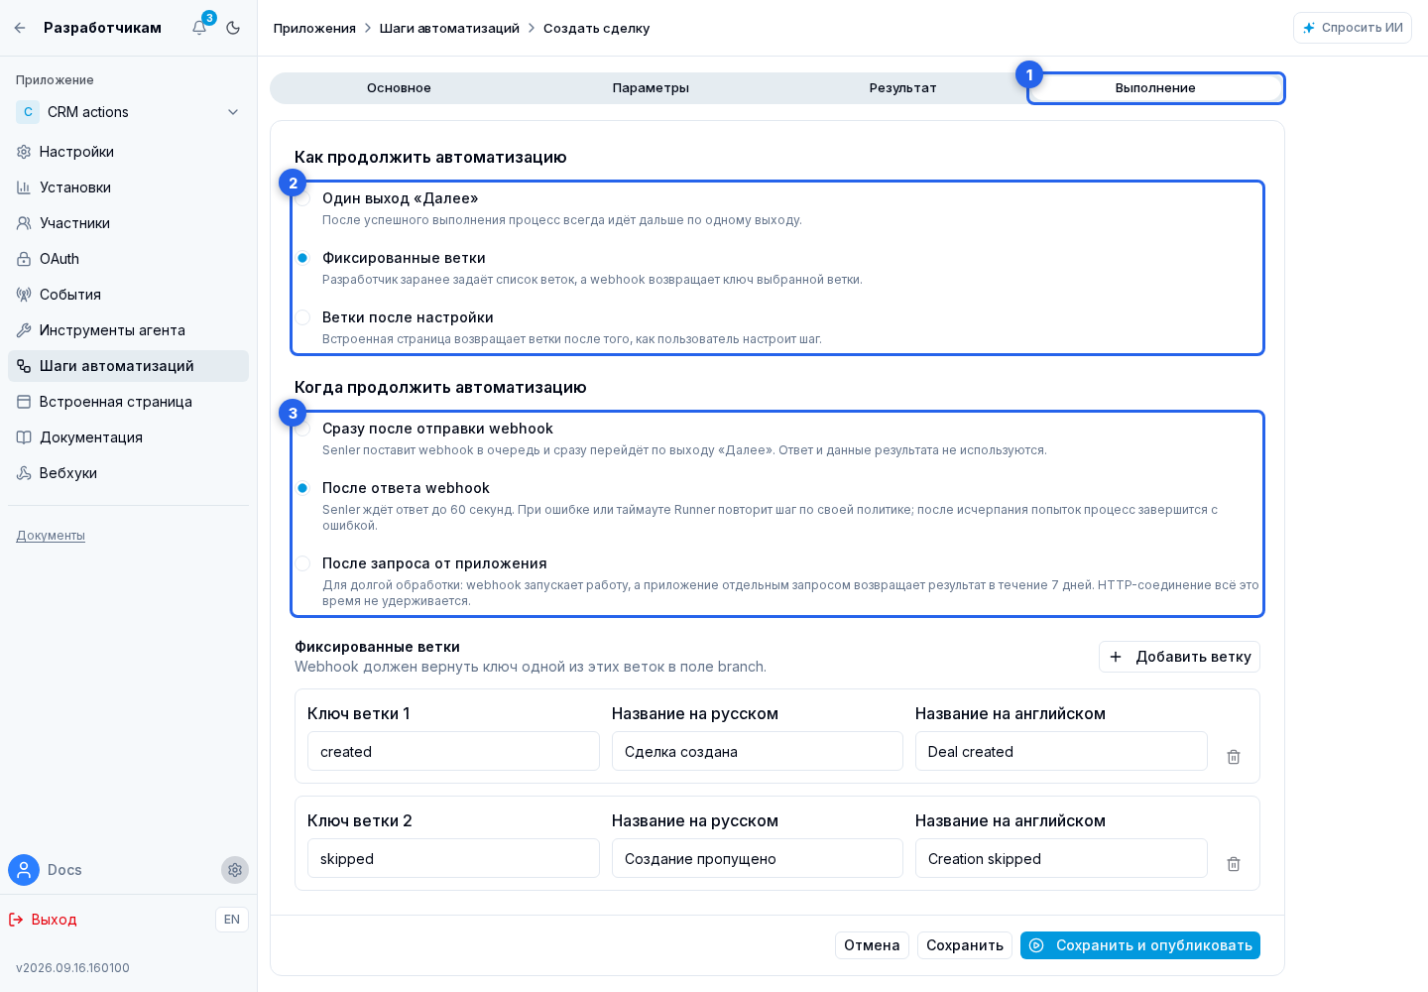Open the notifications bell
The width and height of the screenshot is (1428, 992).
[199, 28]
